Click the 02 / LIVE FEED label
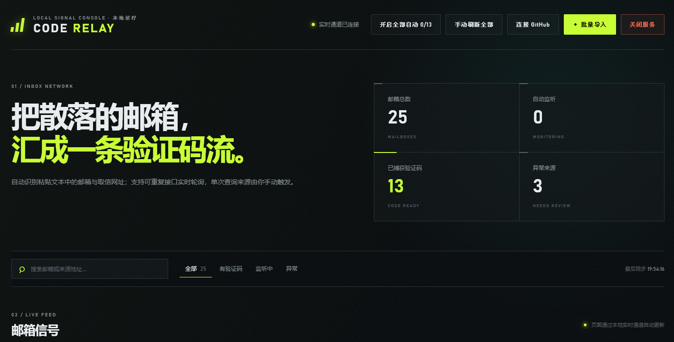Viewport: 674px width, 342px height. [34, 315]
